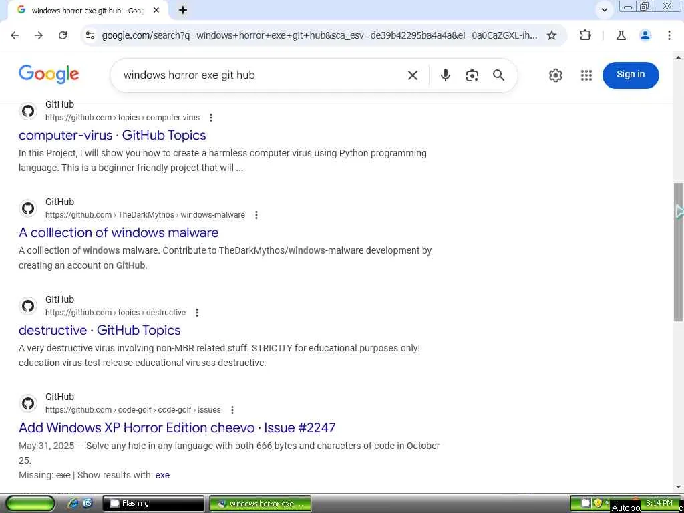Close the 'windows horror exe git hub' tab
The width and height of the screenshot is (684, 513).
156,10
